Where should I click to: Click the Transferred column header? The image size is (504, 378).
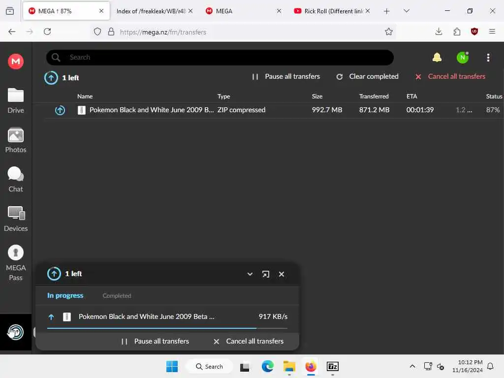[x=374, y=96]
